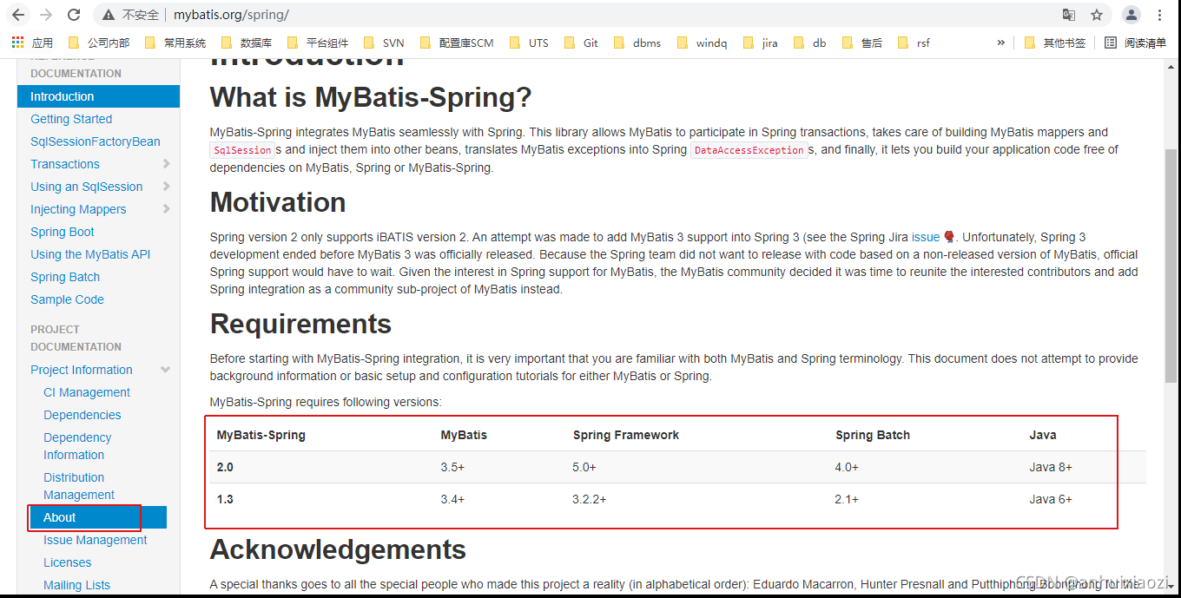Go forward to next page
1181x598 pixels.
click(46, 15)
